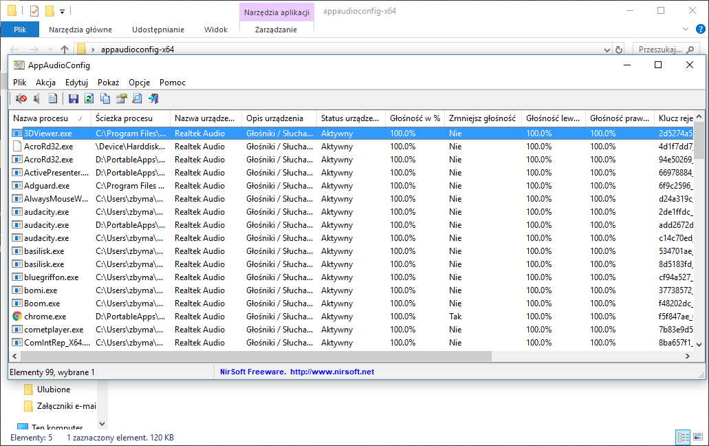
Task: Click the icon next to Boom.exe
Action: (17, 304)
